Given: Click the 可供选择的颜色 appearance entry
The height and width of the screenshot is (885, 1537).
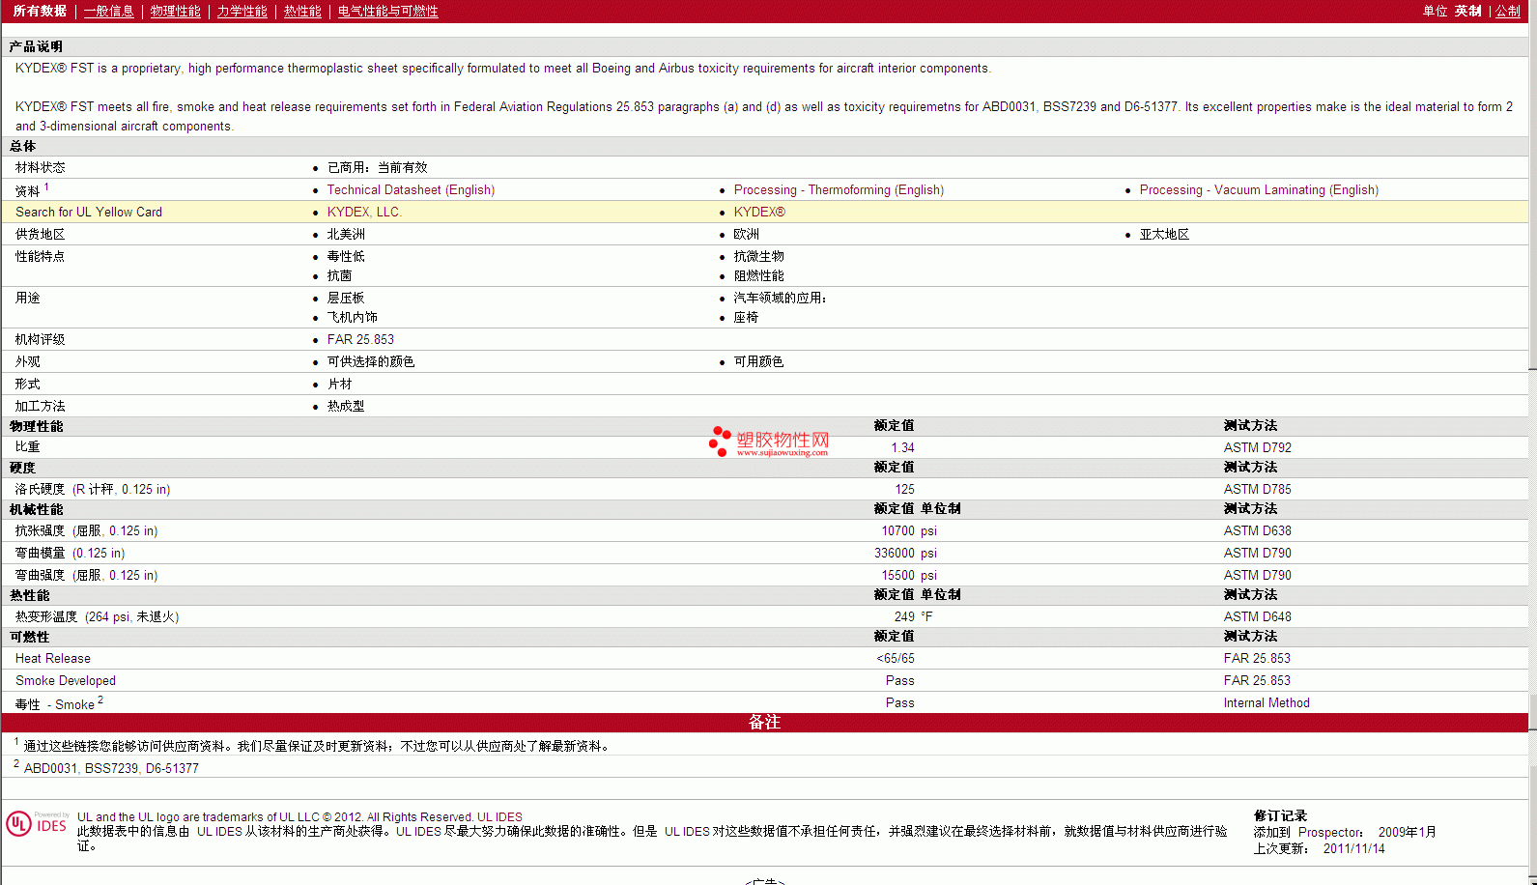Looking at the screenshot, I should point(371,362).
